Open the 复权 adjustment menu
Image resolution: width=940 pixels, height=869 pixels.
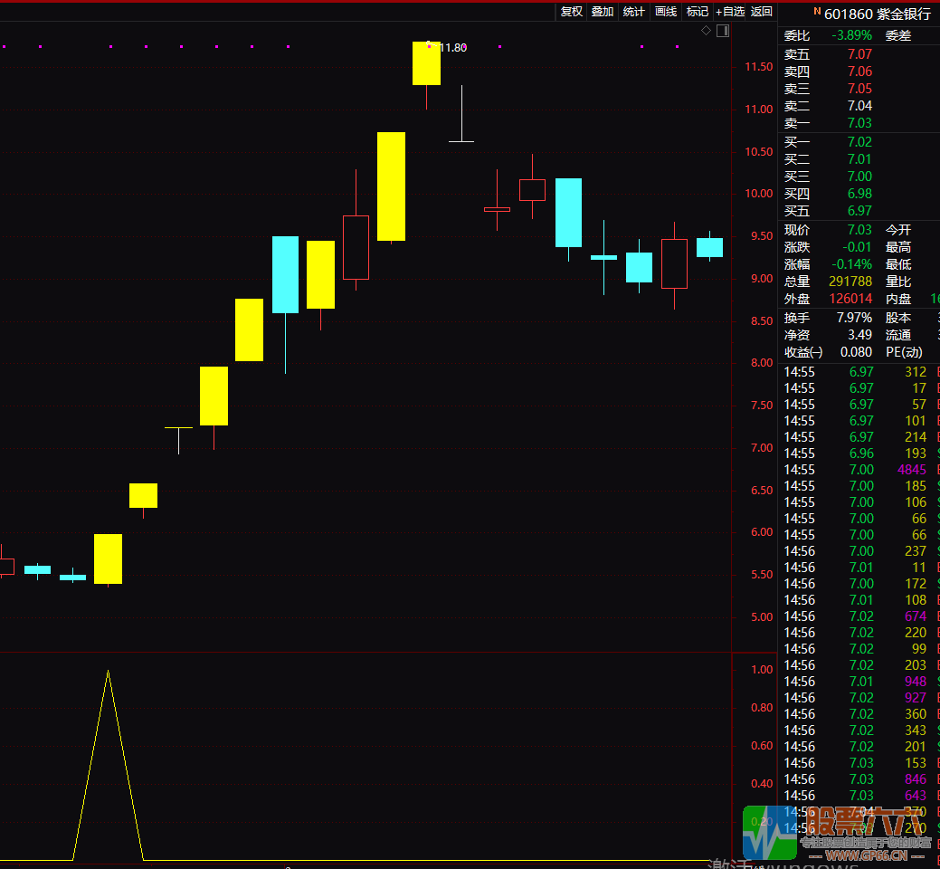[571, 12]
